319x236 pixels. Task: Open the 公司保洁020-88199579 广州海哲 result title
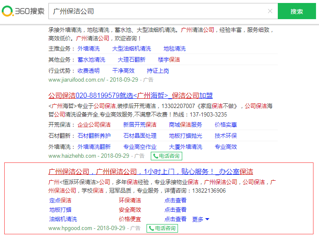coord(130,95)
